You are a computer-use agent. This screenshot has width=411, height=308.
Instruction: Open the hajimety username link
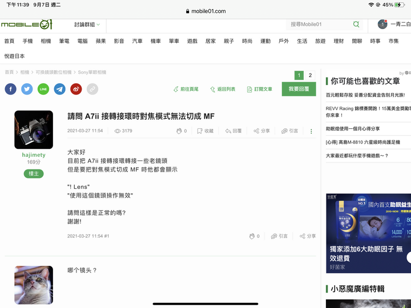34,155
